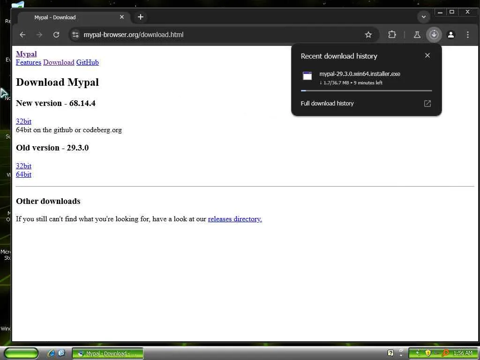The image size is (480, 360).
Task: Open the releases directory link
Action: point(235,219)
